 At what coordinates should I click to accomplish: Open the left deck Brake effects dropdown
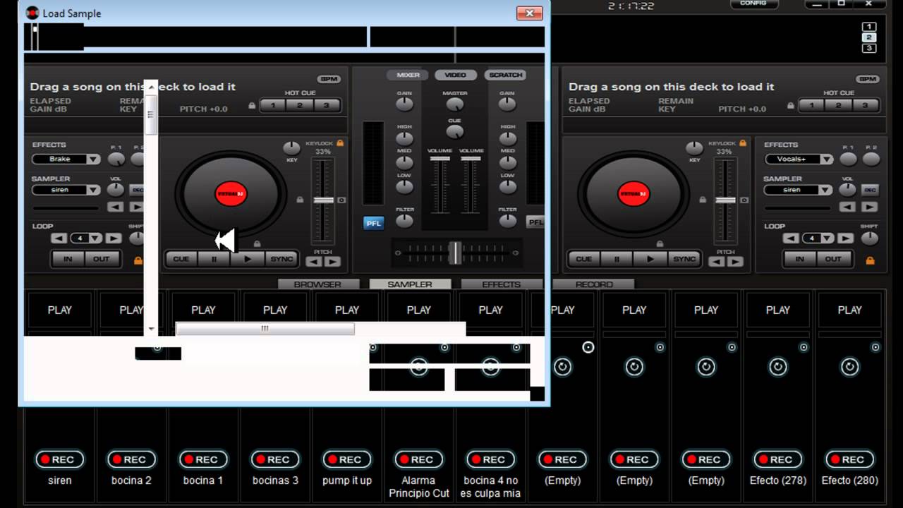93,159
